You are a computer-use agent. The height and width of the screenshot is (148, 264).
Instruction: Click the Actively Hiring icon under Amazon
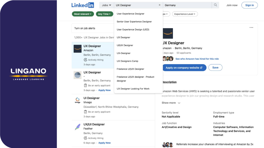[85, 60]
